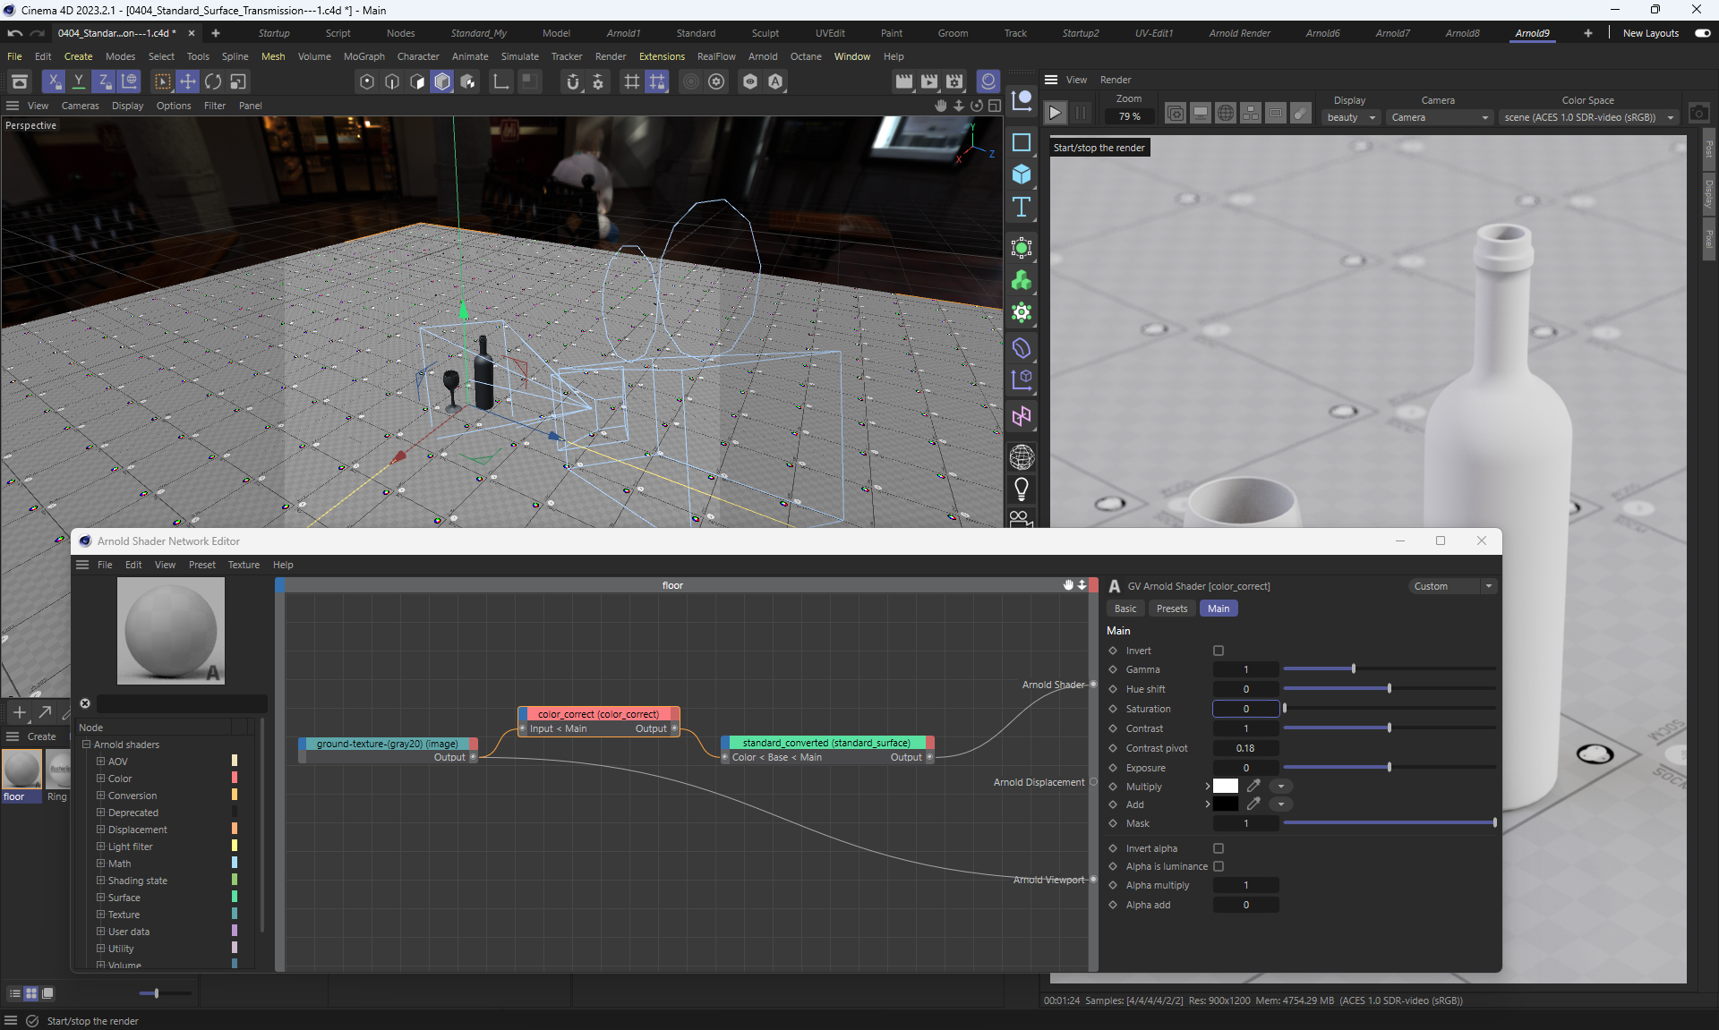Click the Saturation value input field
Screen dimensions: 1719x1030
click(x=1245, y=709)
